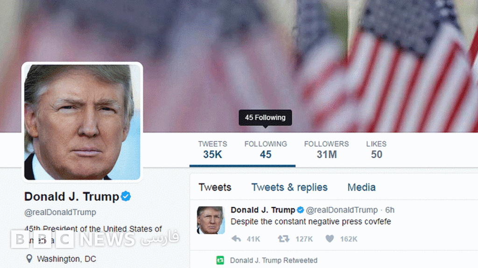Screen dimensions: 478x268
Task: Click the 6h timestamp on the tweet
Action: (390, 210)
